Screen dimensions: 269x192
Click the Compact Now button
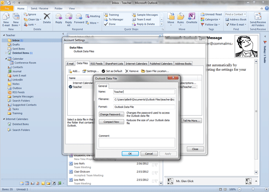(111, 122)
